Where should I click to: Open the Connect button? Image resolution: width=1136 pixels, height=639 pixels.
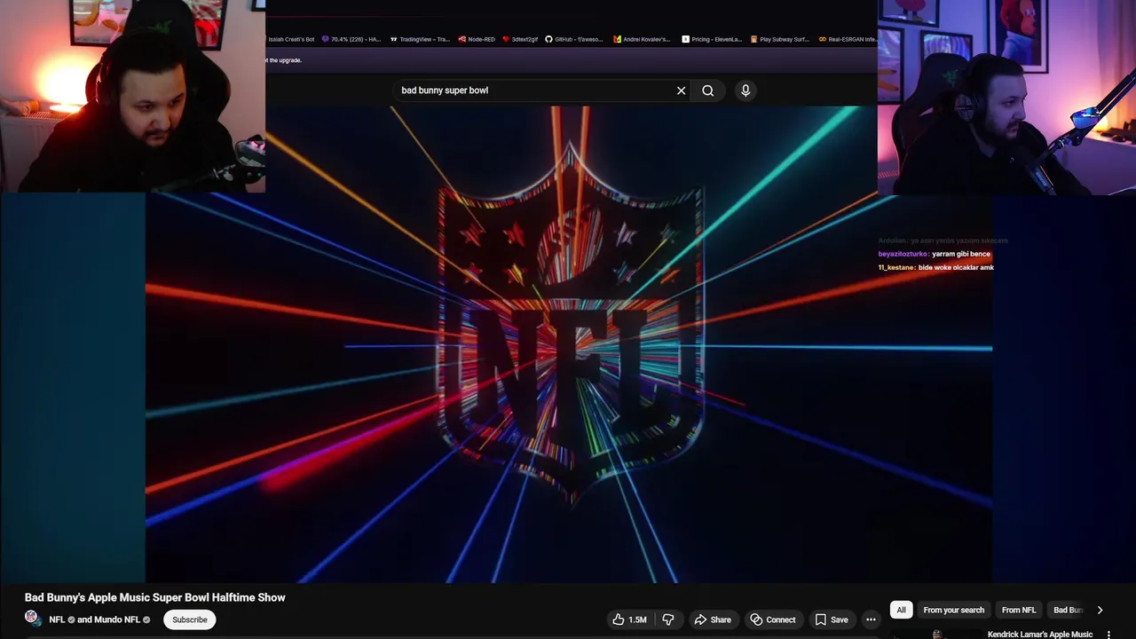point(772,619)
